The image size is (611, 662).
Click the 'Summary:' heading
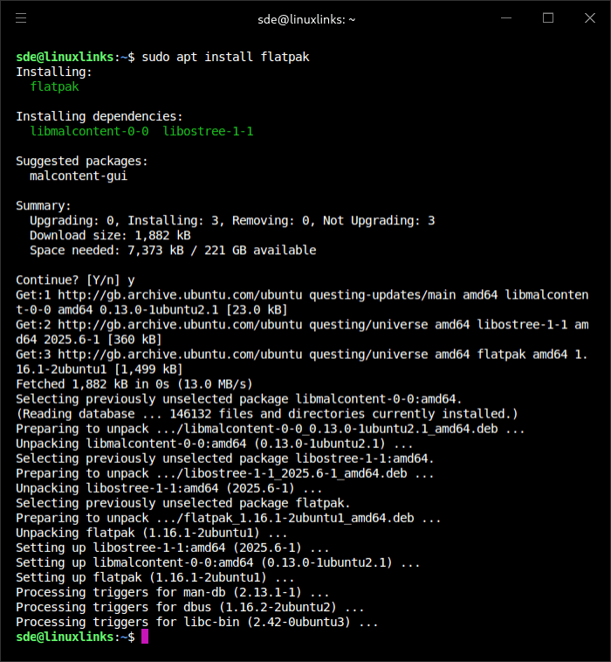click(44, 205)
